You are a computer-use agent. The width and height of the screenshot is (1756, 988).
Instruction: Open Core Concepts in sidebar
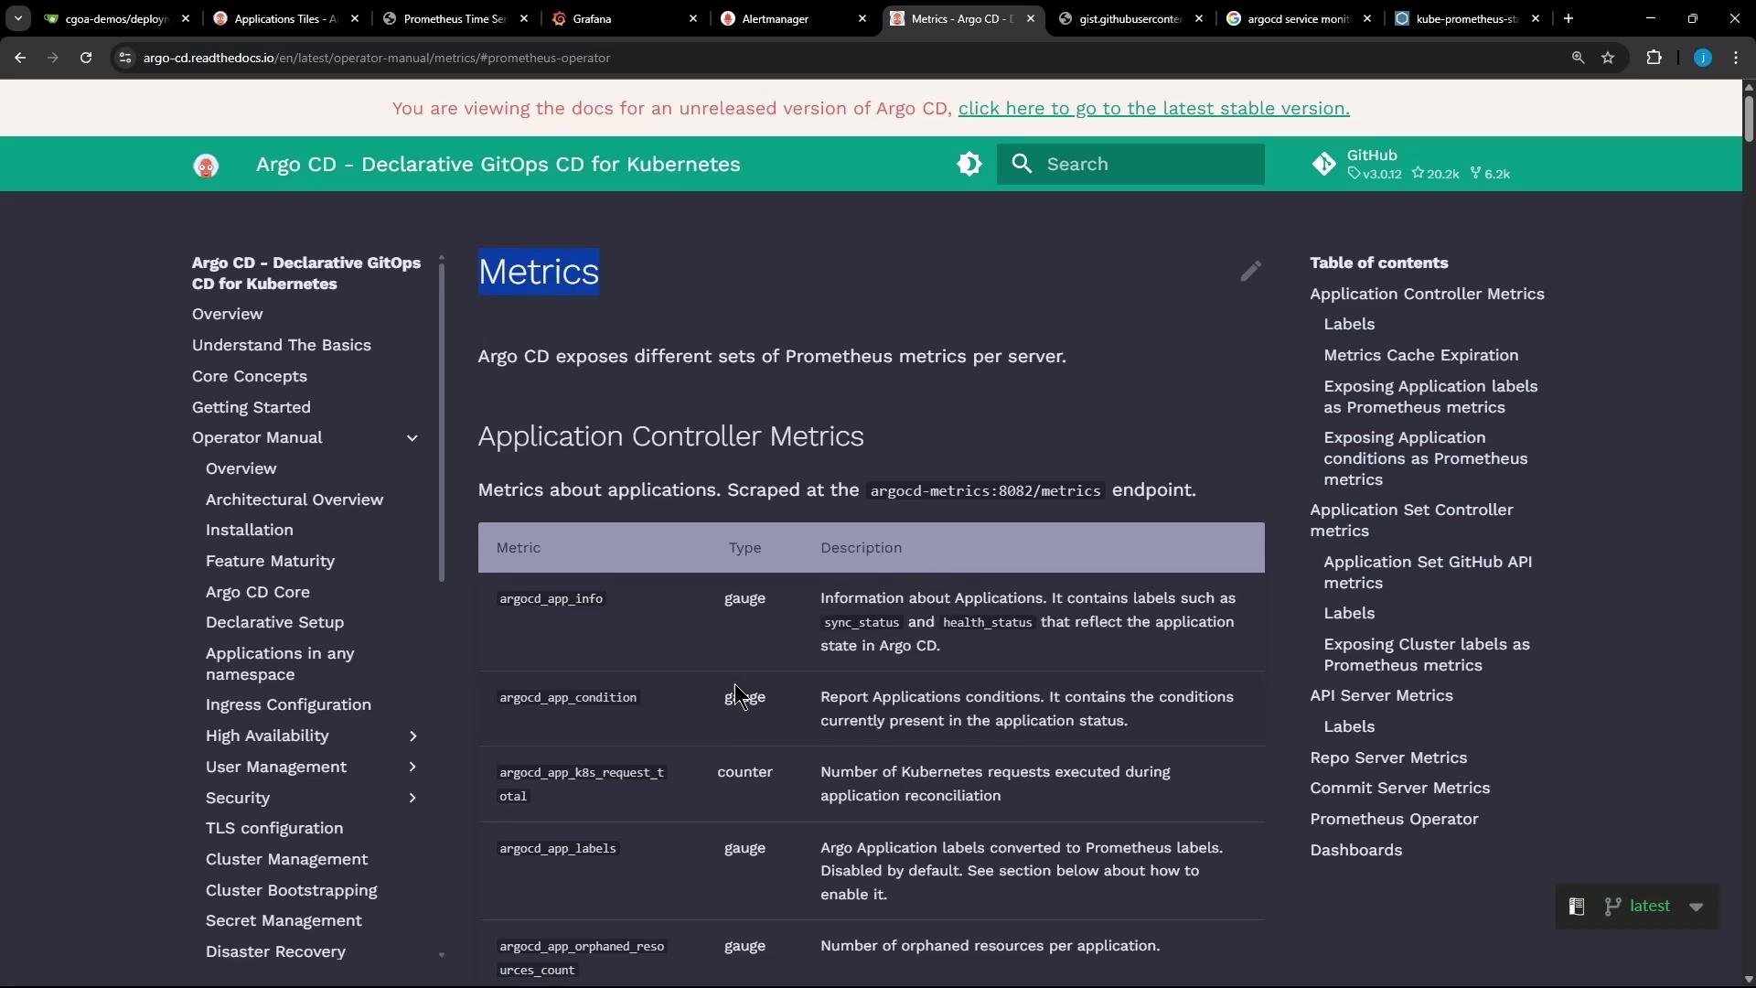tap(250, 376)
